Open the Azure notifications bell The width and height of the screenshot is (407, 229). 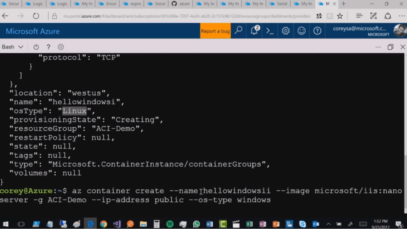(x=254, y=31)
